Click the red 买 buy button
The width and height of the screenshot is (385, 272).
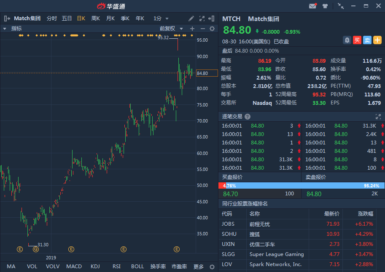click(x=357, y=40)
